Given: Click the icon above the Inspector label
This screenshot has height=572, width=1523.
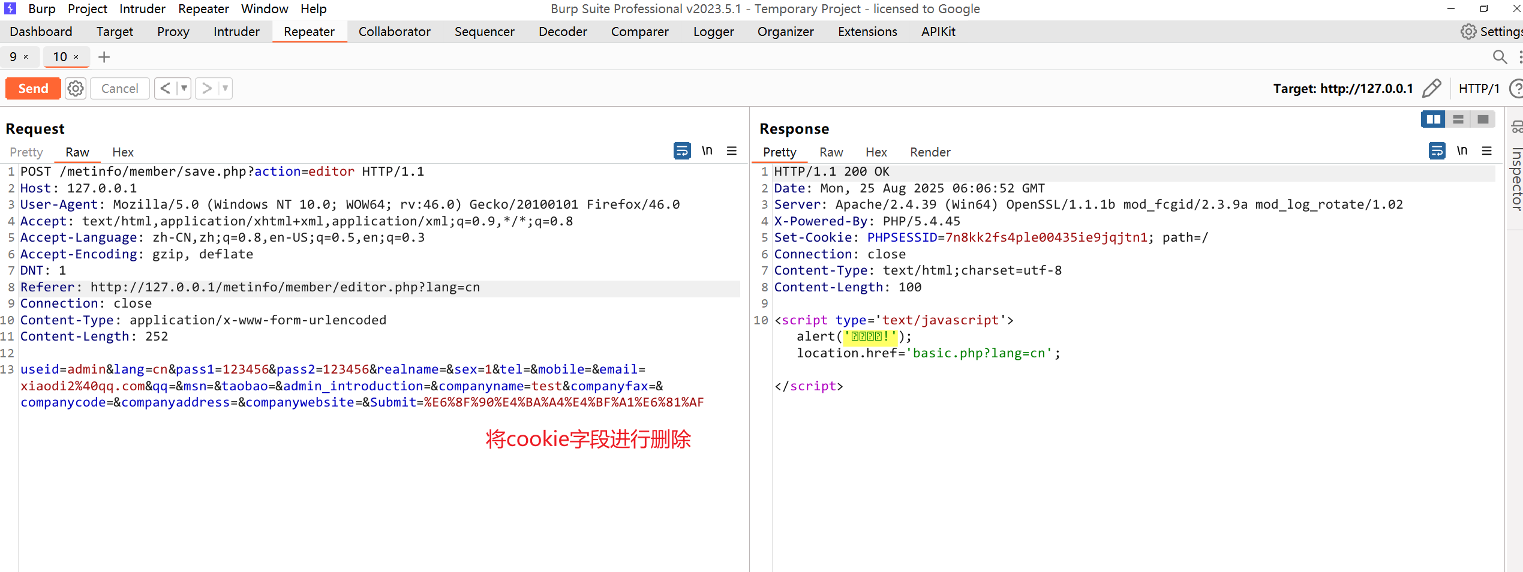Looking at the screenshot, I should (1517, 127).
